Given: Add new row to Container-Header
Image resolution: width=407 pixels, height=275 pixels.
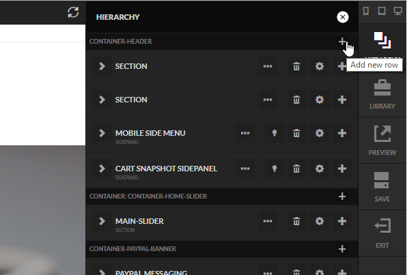Looking at the screenshot, I should click(x=342, y=41).
